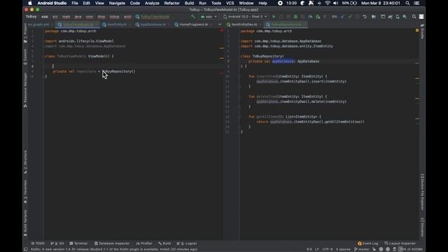The image size is (448, 252).
Task: Open the AVD Manager device icon
Action: [x=398, y=17]
